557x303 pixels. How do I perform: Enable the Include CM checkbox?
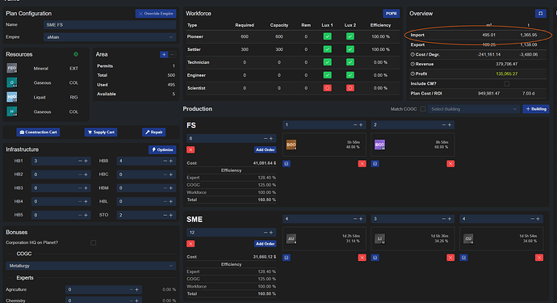(x=507, y=83)
